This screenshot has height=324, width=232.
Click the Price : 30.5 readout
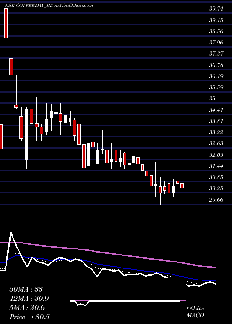click(x=29, y=317)
